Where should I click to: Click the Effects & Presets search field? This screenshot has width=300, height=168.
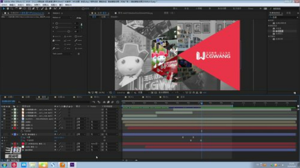point(283,17)
